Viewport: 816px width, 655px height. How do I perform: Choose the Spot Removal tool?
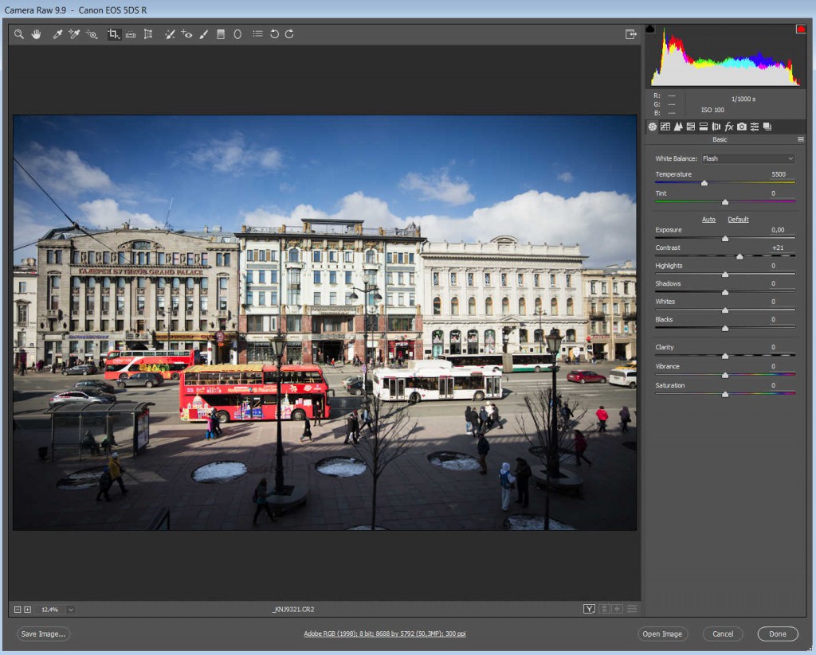[x=169, y=34]
